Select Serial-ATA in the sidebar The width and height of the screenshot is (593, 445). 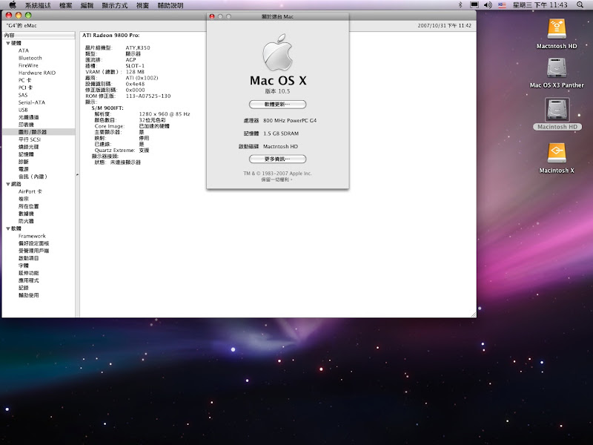[32, 102]
